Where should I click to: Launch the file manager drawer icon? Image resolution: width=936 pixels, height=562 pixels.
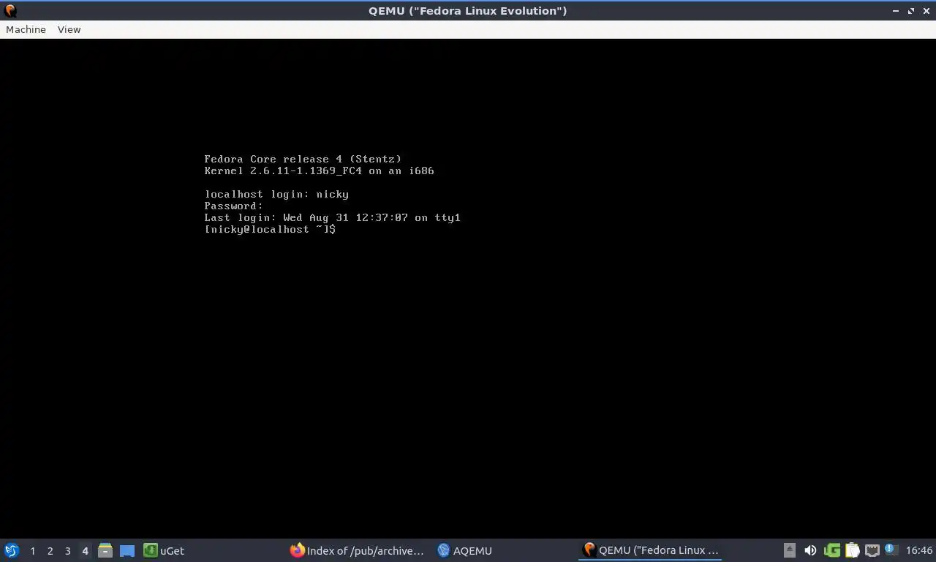[105, 550]
